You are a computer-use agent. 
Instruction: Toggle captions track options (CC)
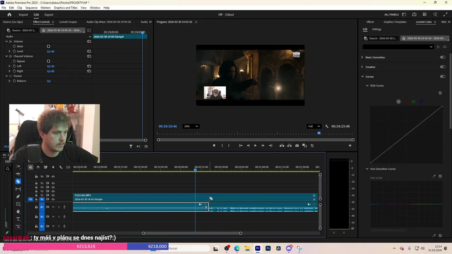[68, 167]
